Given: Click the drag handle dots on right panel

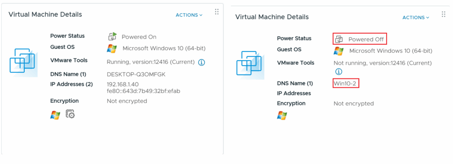Looking at the screenshot, I should (443, 15).
